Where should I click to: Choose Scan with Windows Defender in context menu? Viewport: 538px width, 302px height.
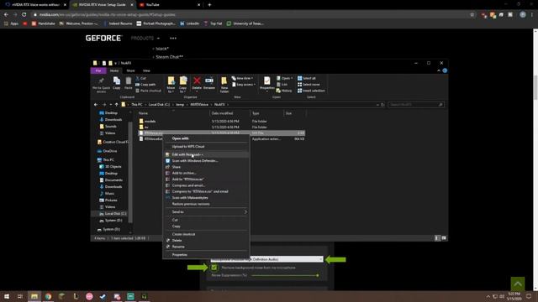click(206, 161)
